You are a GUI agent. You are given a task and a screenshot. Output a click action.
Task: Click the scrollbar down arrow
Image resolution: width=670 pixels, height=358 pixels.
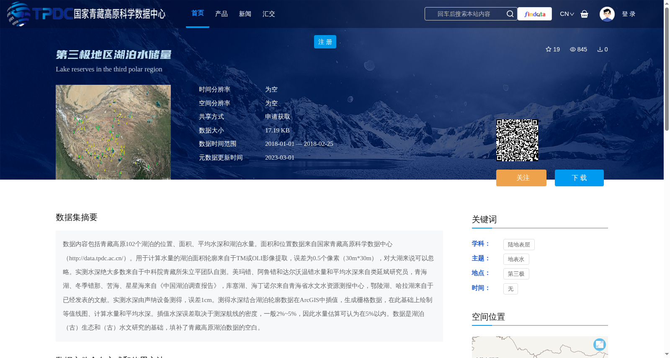667,354
